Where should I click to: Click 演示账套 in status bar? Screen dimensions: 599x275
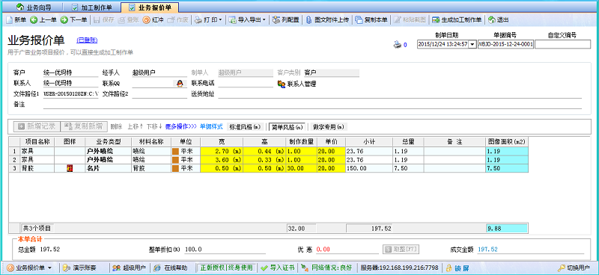[79, 268]
